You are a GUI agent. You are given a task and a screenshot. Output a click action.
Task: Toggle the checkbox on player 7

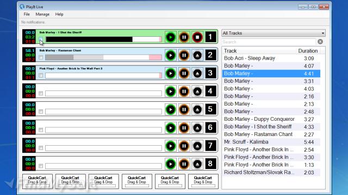[41, 148]
